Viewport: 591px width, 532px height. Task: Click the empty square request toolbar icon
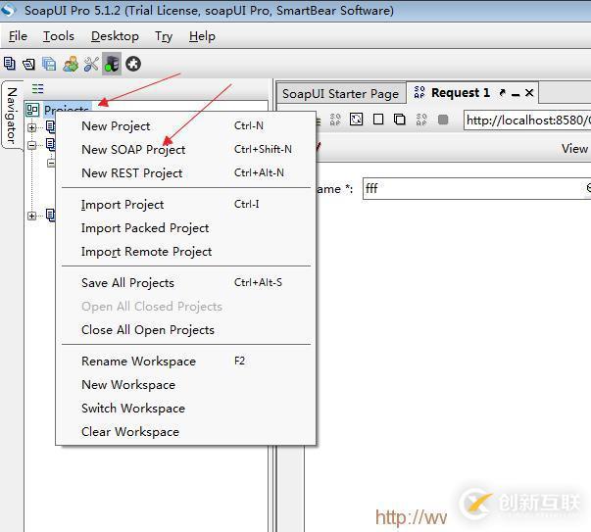(378, 120)
